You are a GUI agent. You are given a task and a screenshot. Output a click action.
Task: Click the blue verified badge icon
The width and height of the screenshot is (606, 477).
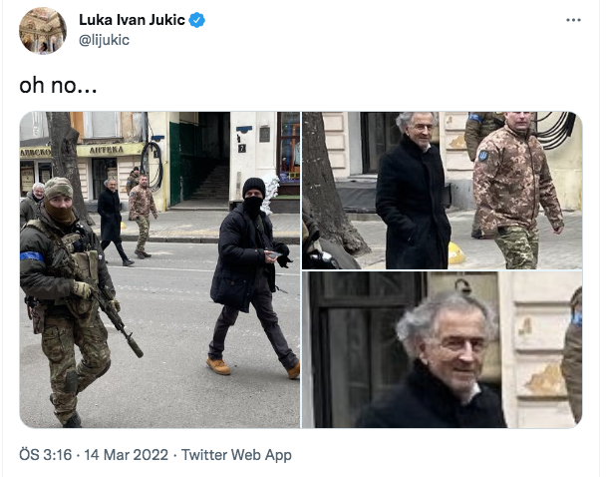196,20
